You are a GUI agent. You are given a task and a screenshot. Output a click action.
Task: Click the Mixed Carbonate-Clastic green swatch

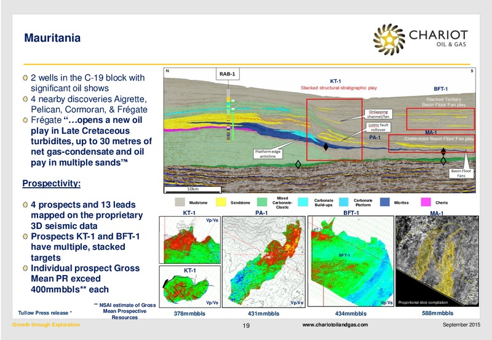point(262,203)
